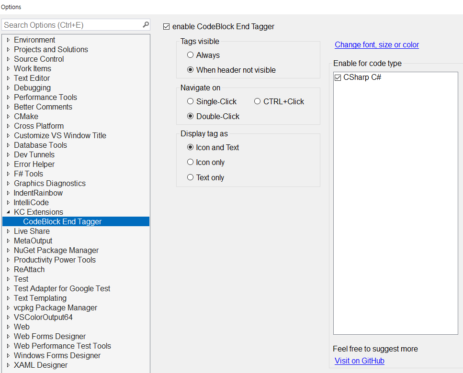The width and height of the screenshot is (463, 373).
Task: Select Work Items in options tree
Action: pos(33,69)
